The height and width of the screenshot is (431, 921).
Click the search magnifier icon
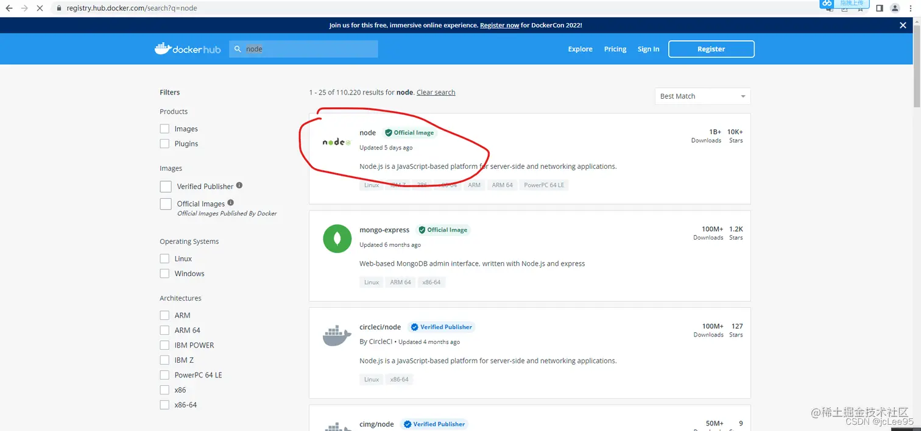(x=238, y=49)
